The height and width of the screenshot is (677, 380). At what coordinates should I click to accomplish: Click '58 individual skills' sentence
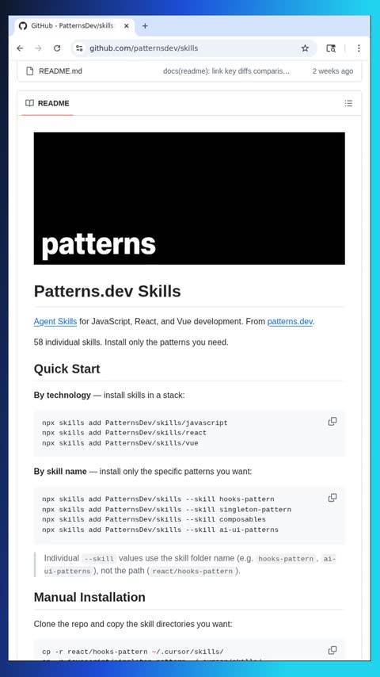click(131, 342)
